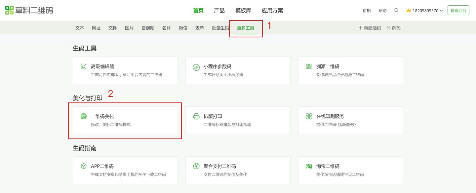Click the 溯源二维码 QR icon
476x193 pixels.
click(309, 66)
